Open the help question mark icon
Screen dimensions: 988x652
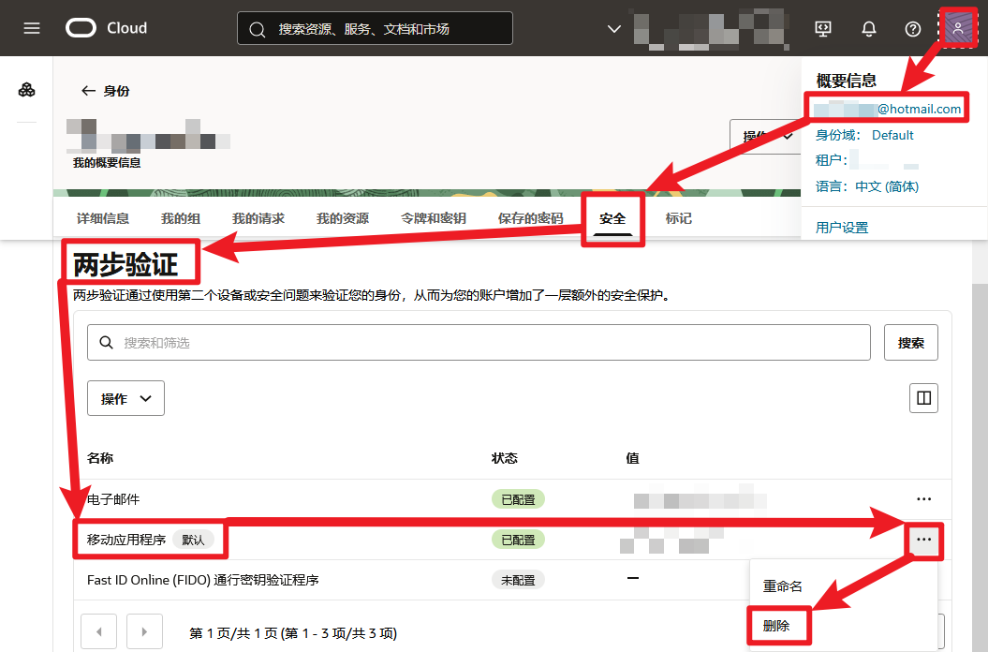pyautogui.click(x=912, y=29)
